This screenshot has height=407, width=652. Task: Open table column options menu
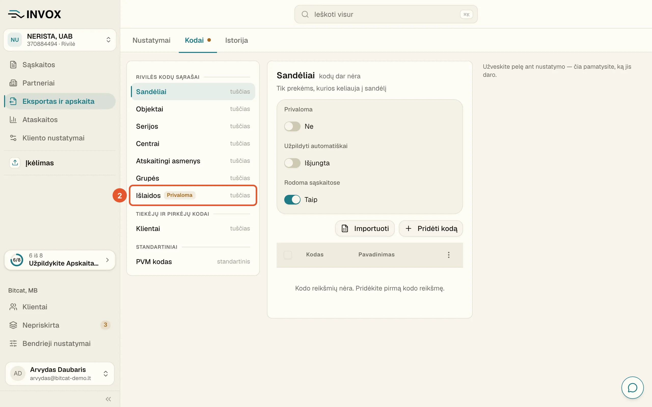(449, 255)
